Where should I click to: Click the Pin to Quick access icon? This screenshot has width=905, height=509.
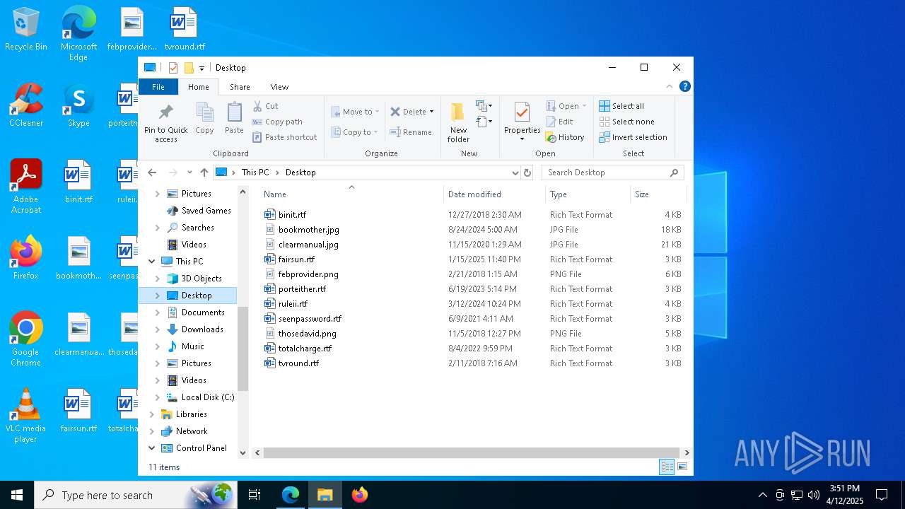166,113
